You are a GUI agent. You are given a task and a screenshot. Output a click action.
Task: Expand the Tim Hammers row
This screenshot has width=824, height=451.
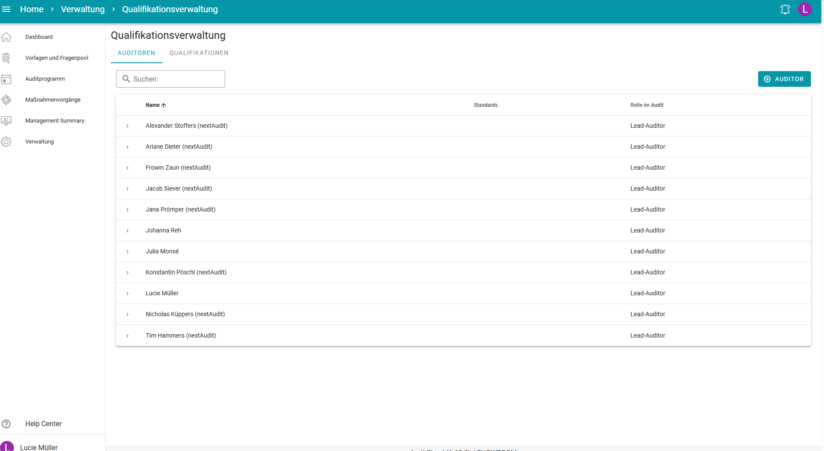click(127, 336)
